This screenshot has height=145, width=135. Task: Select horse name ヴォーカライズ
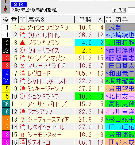[43, 50]
